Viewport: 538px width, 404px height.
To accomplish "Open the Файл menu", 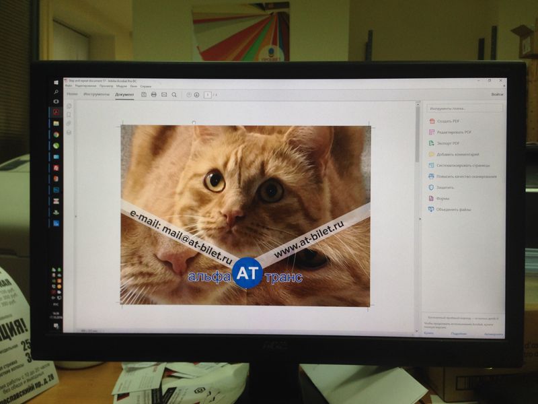I will pos(69,86).
